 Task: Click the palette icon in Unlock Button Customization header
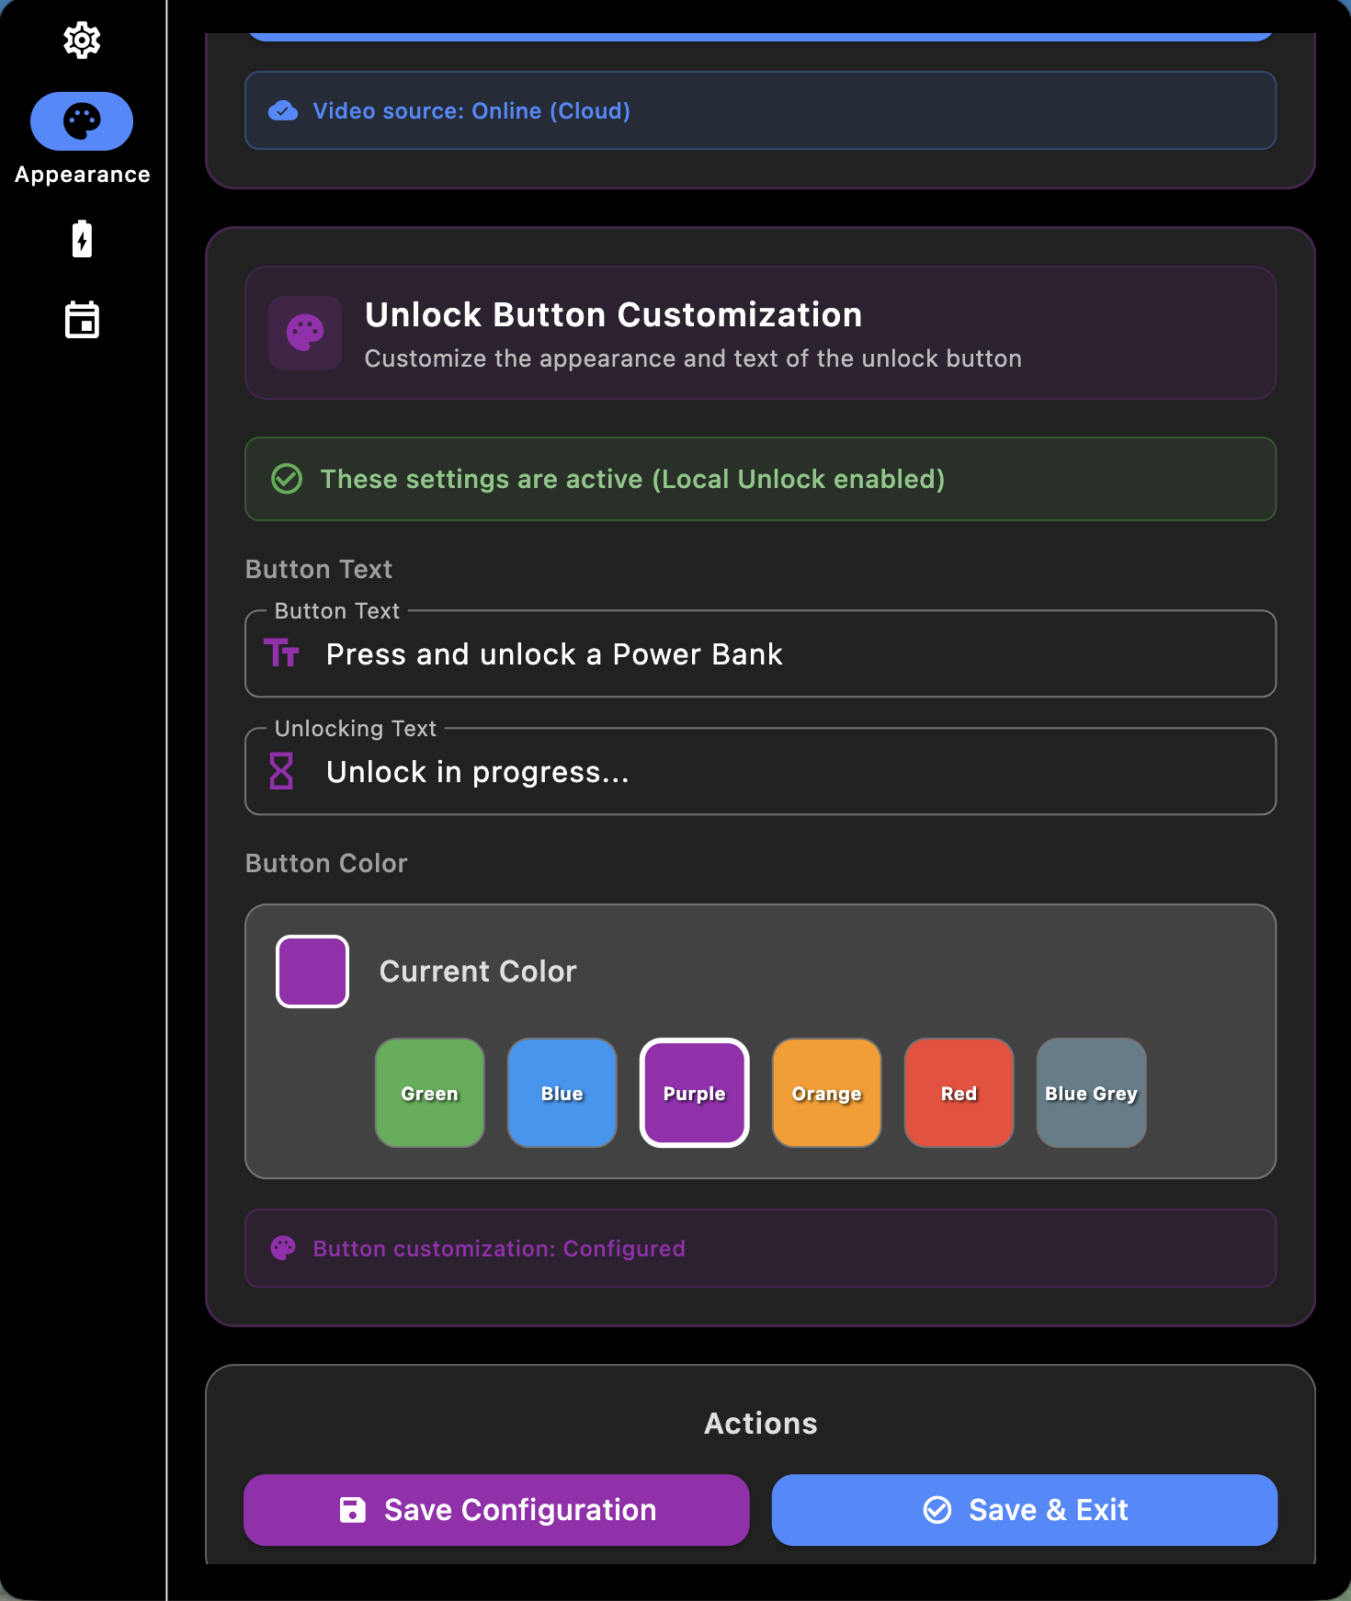click(304, 333)
